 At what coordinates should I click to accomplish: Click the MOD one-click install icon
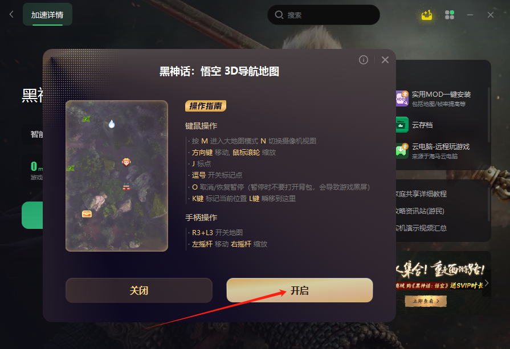(x=402, y=98)
